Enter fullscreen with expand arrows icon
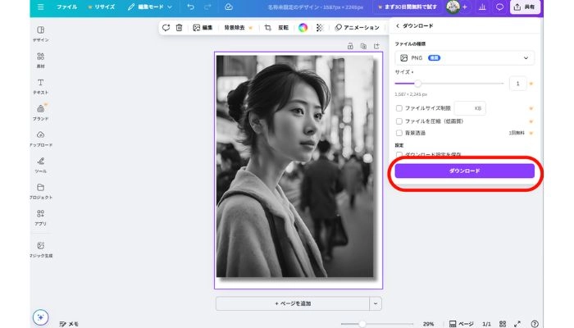Screen dimensions: 574x328 517,324
